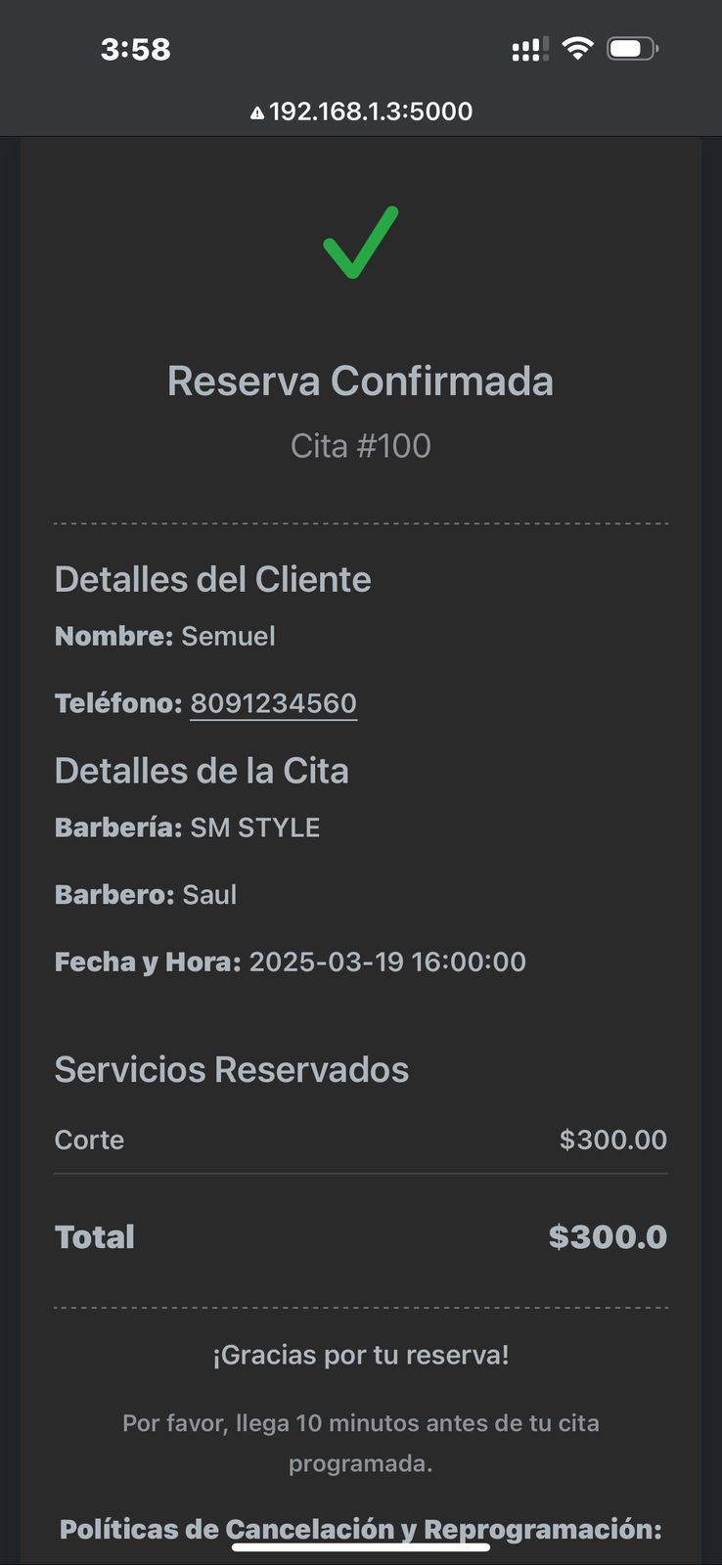Screen dimensions: 722x1565
Task: Tap the not-secure warning icon in address bar
Action: (x=257, y=112)
